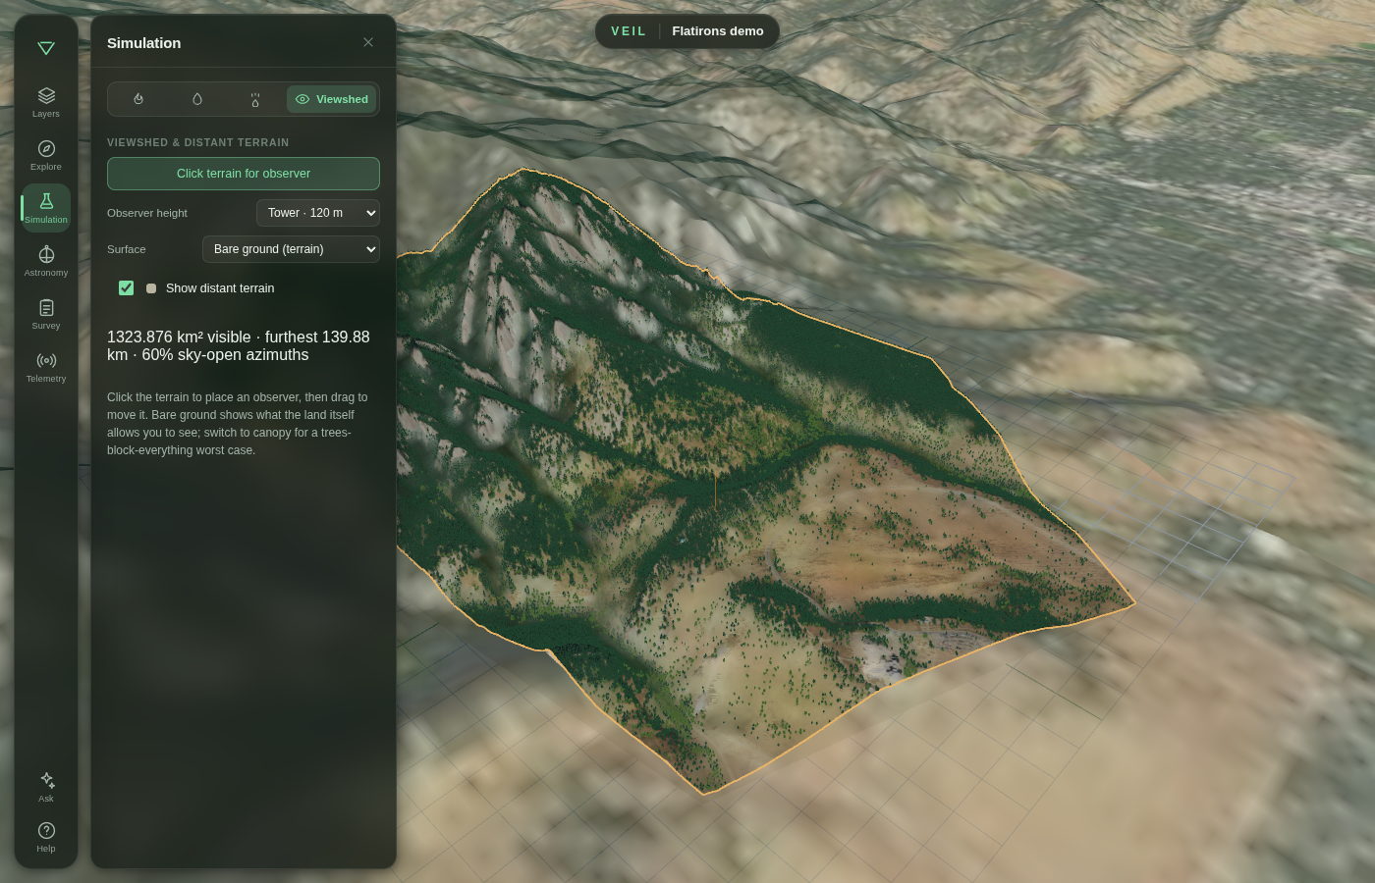Click the viewshed instructions paragraph
The image size is (1375, 883).
pyautogui.click(x=238, y=424)
